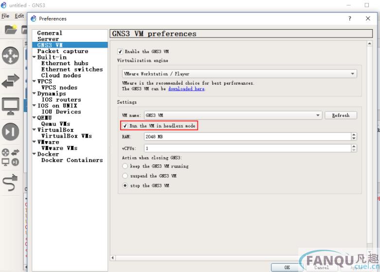Open Docker Containers settings
The height and width of the screenshot is (272, 380).
(72, 160)
